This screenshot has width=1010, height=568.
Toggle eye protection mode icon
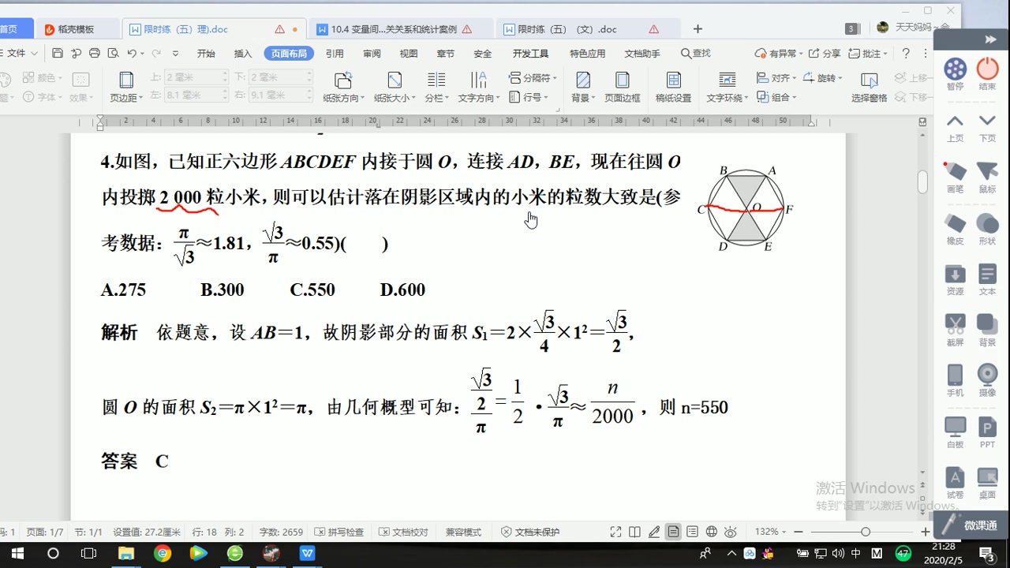[731, 532]
